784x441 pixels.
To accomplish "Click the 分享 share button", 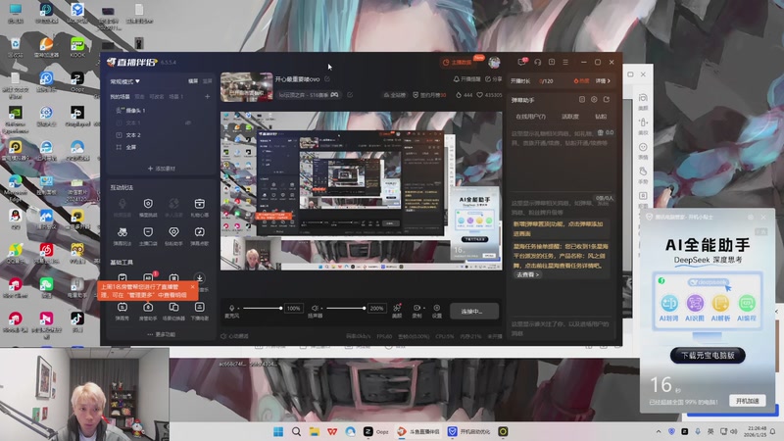I will 494,79.
